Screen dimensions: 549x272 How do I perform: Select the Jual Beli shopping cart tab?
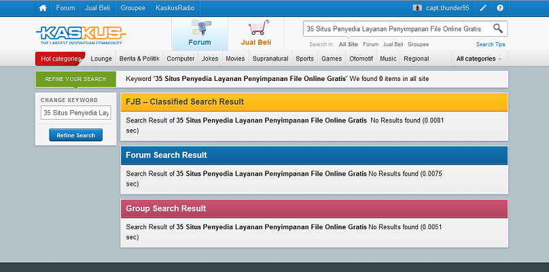pyautogui.click(x=256, y=33)
